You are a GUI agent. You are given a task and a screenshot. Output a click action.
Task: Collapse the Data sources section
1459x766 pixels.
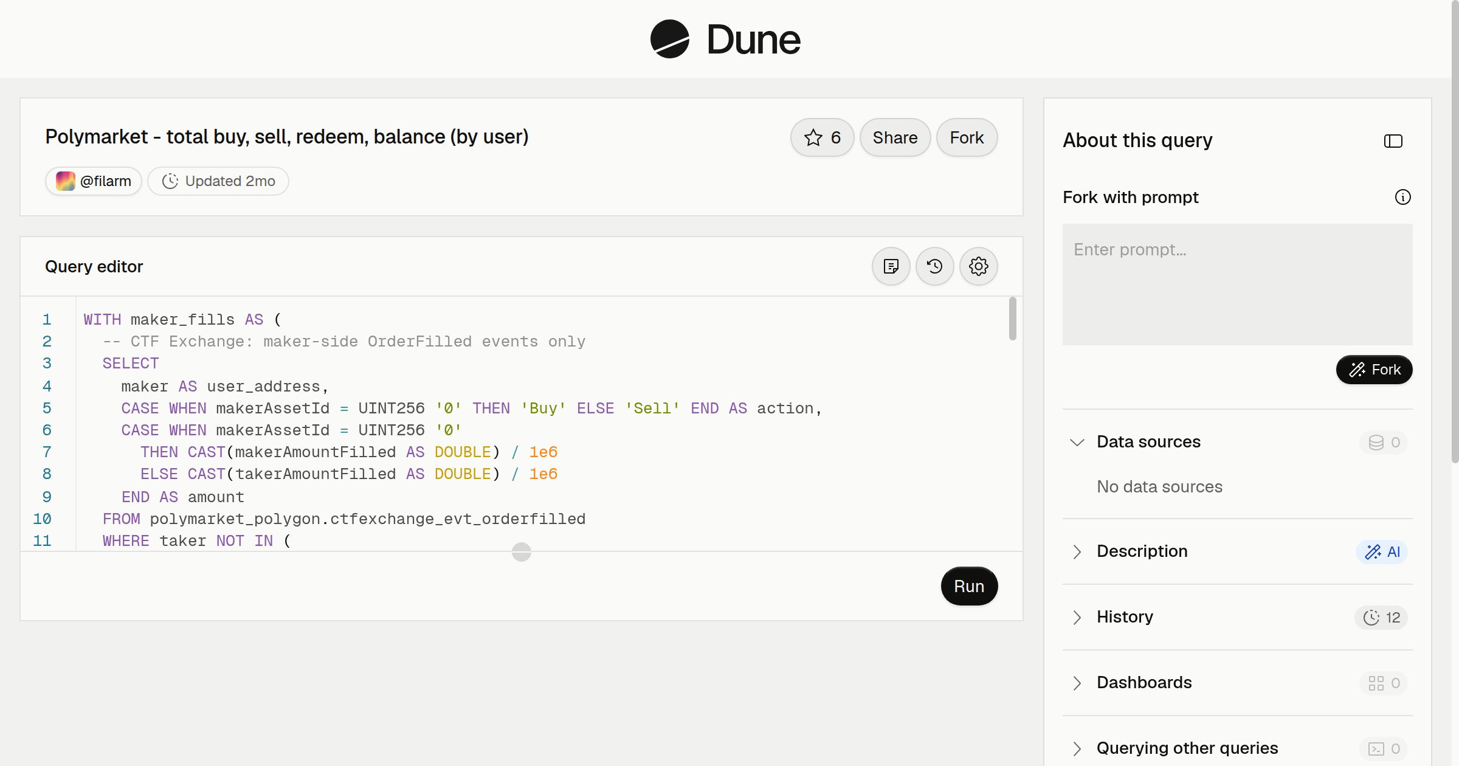(1077, 442)
